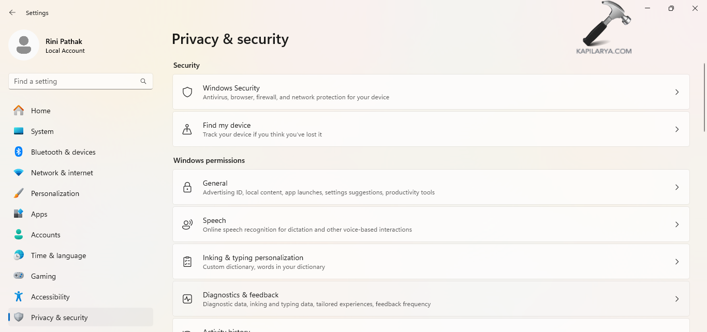The image size is (707, 332).
Task: Open the Accessibility sidebar icon
Action: [x=19, y=296]
